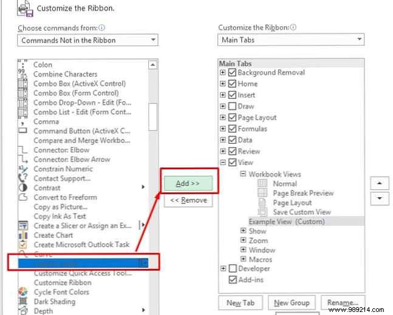
Task: Select Copy Ink As Text command
Action: [60, 216]
